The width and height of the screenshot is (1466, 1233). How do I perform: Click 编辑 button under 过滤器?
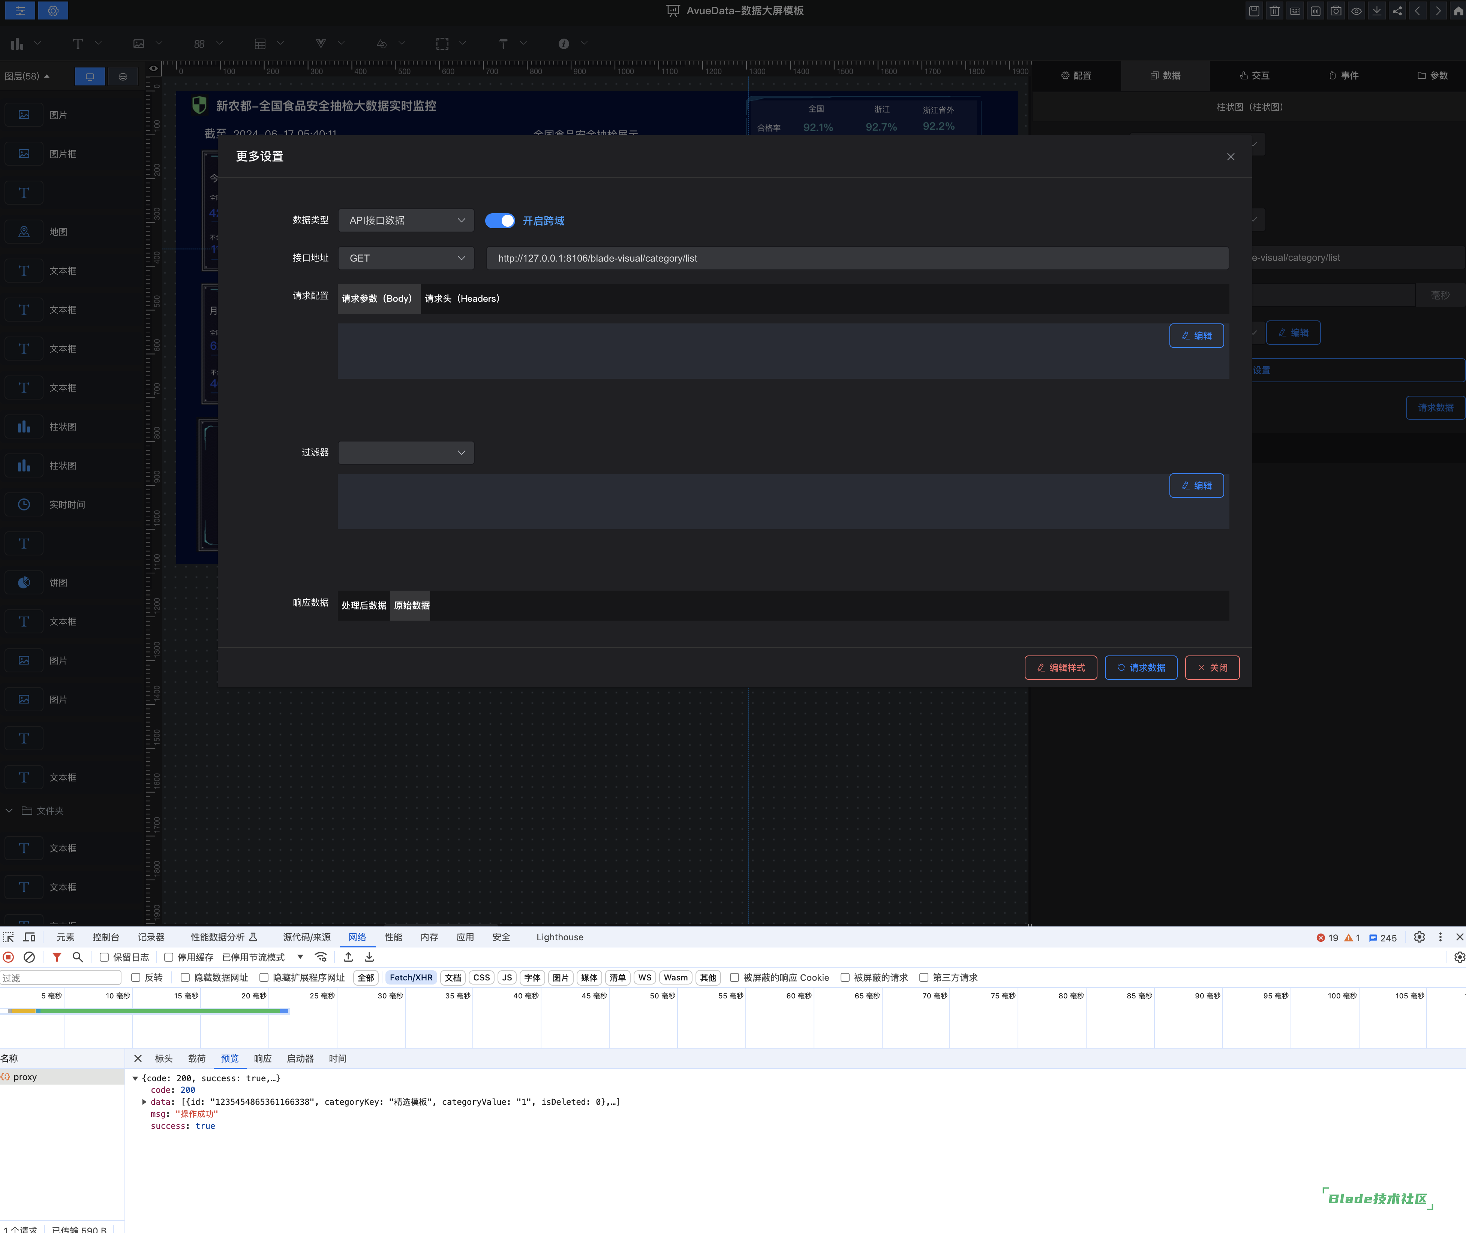pos(1196,485)
